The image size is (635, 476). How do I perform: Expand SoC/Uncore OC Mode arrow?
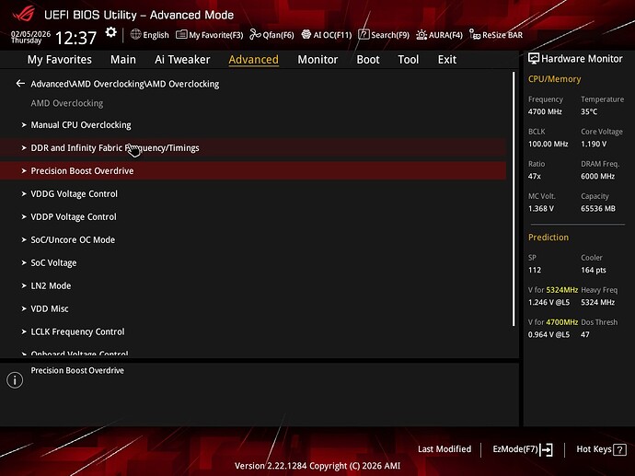24,239
